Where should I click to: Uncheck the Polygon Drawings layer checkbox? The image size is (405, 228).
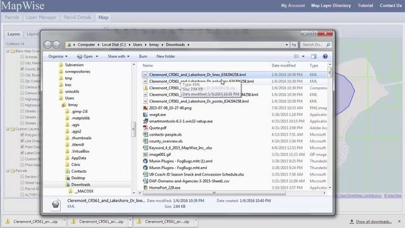pos(22,135)
